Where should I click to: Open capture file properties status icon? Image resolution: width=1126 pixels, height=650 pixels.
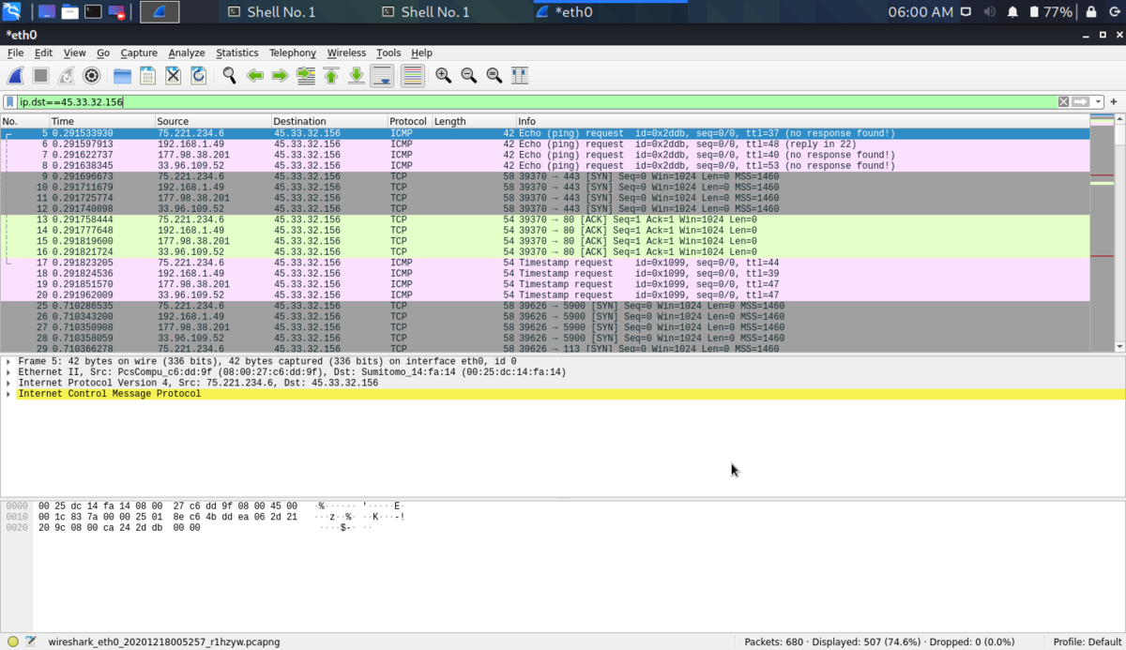click(29, 642)
